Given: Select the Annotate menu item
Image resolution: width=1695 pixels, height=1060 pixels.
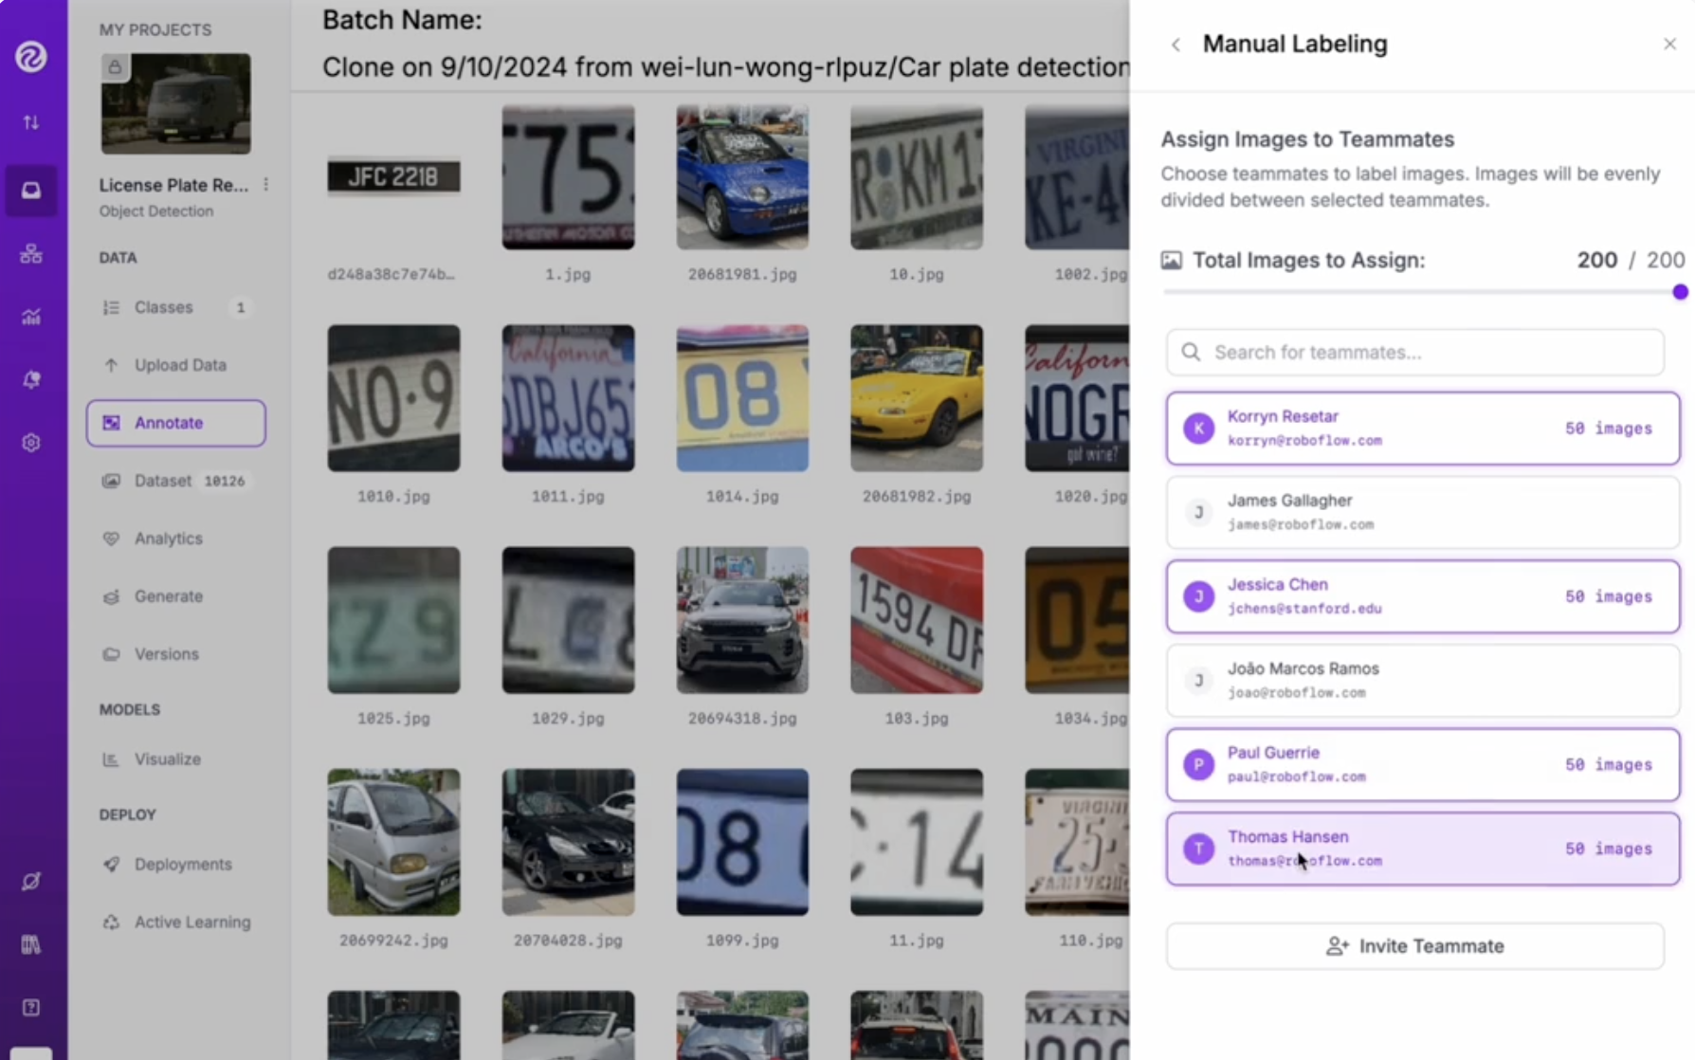Looking at the screenshot, I should (x=176, y=423).
